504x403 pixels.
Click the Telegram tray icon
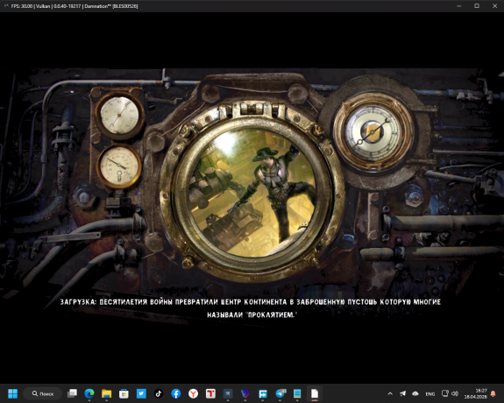pyautogui.click(x=402, y=393)
